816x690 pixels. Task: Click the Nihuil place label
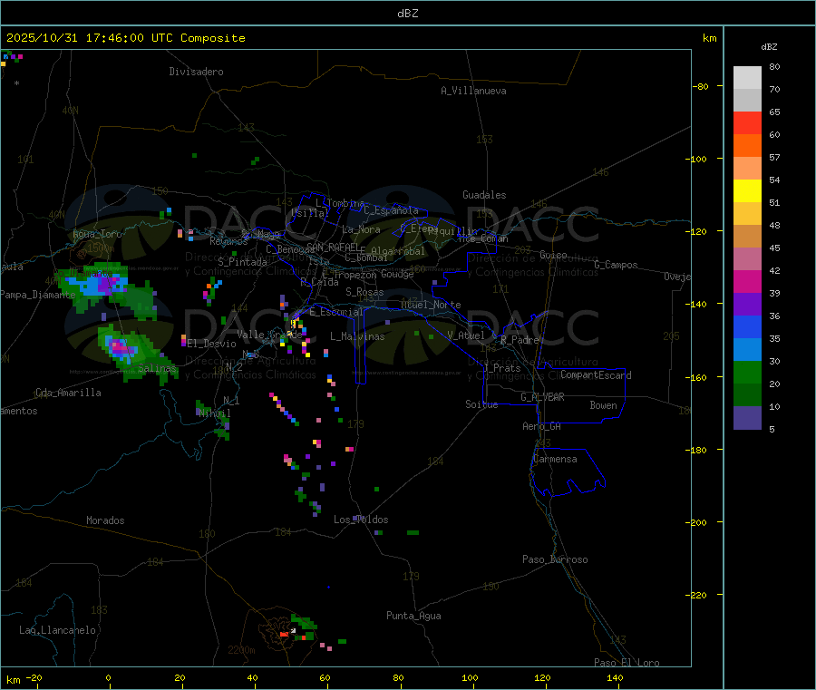pyautogui.click(x=214, y=413)
